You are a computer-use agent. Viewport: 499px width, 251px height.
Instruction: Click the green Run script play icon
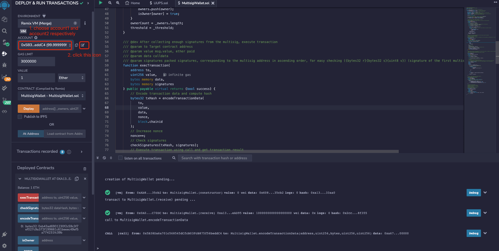pos(101,3)
